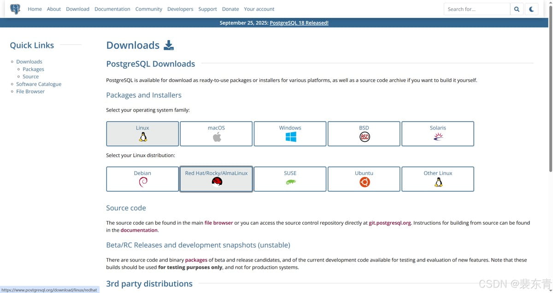Open the Documentation menu item
The height and width of the screenshot is (293, 553).
112,9
